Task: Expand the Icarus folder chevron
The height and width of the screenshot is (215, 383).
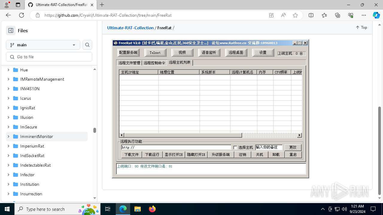Action: click(x=8, y=98)
